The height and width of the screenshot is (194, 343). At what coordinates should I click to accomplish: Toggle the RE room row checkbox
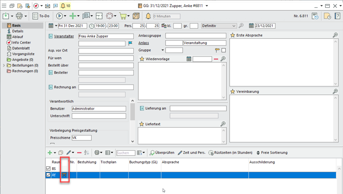tap(48, 175)
